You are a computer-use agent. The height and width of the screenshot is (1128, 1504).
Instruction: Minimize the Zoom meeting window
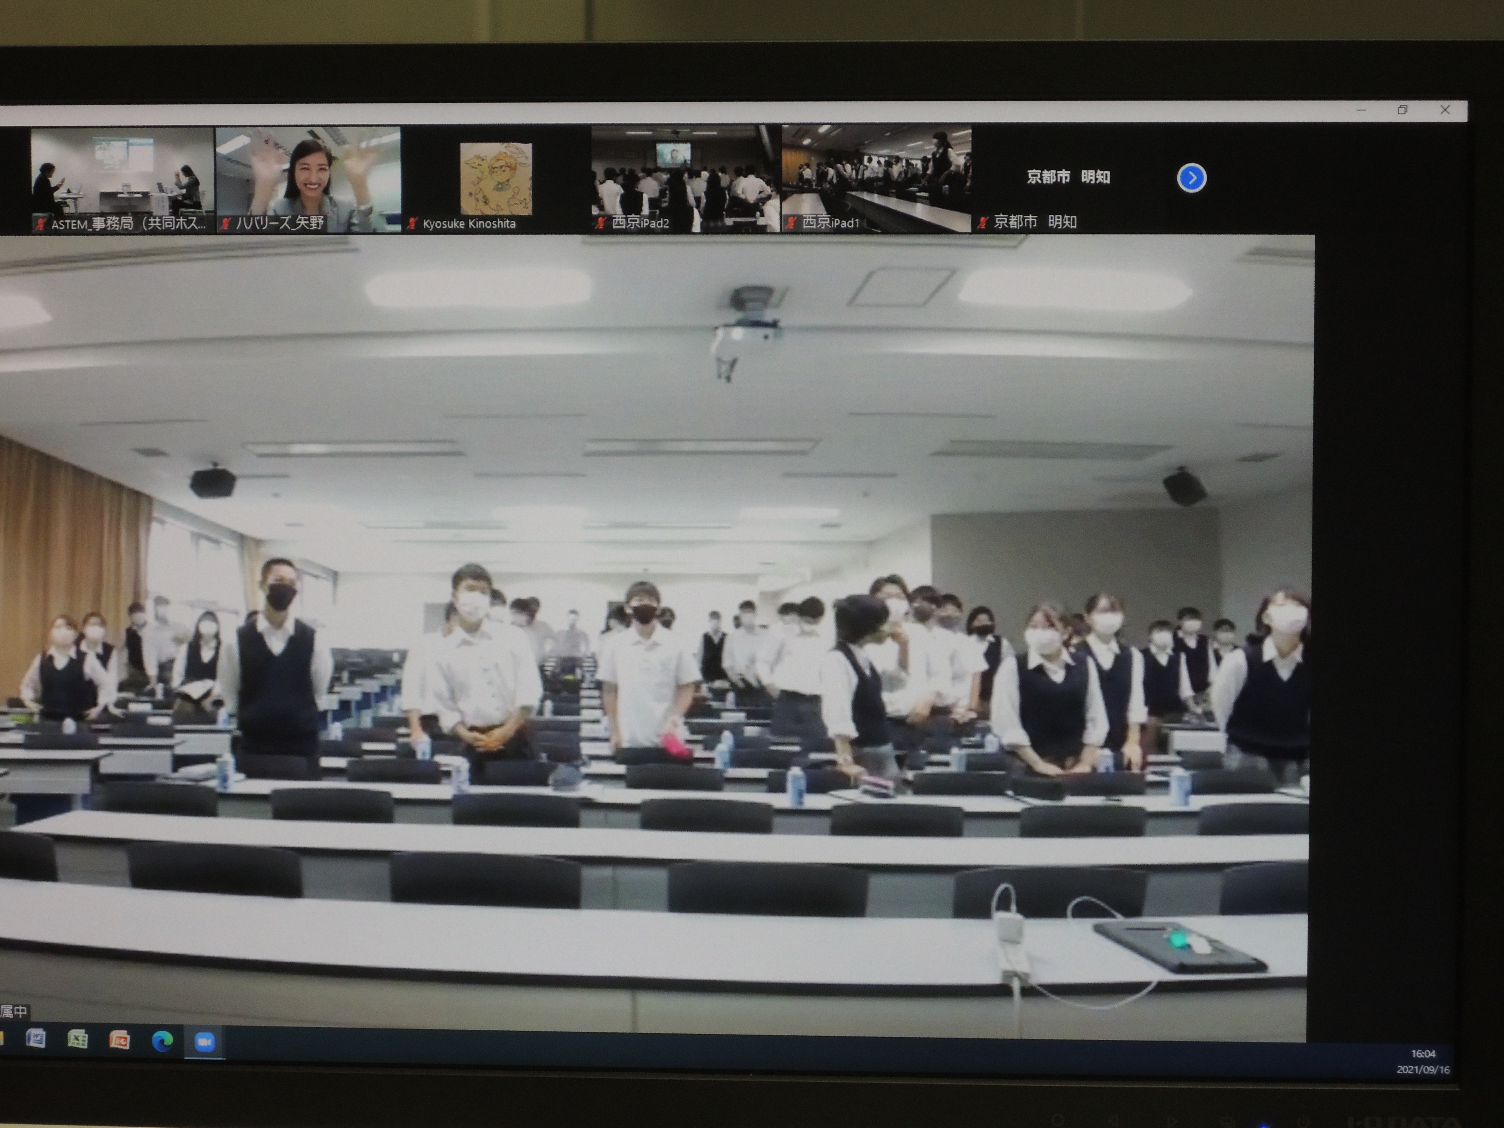point(1361,109)
